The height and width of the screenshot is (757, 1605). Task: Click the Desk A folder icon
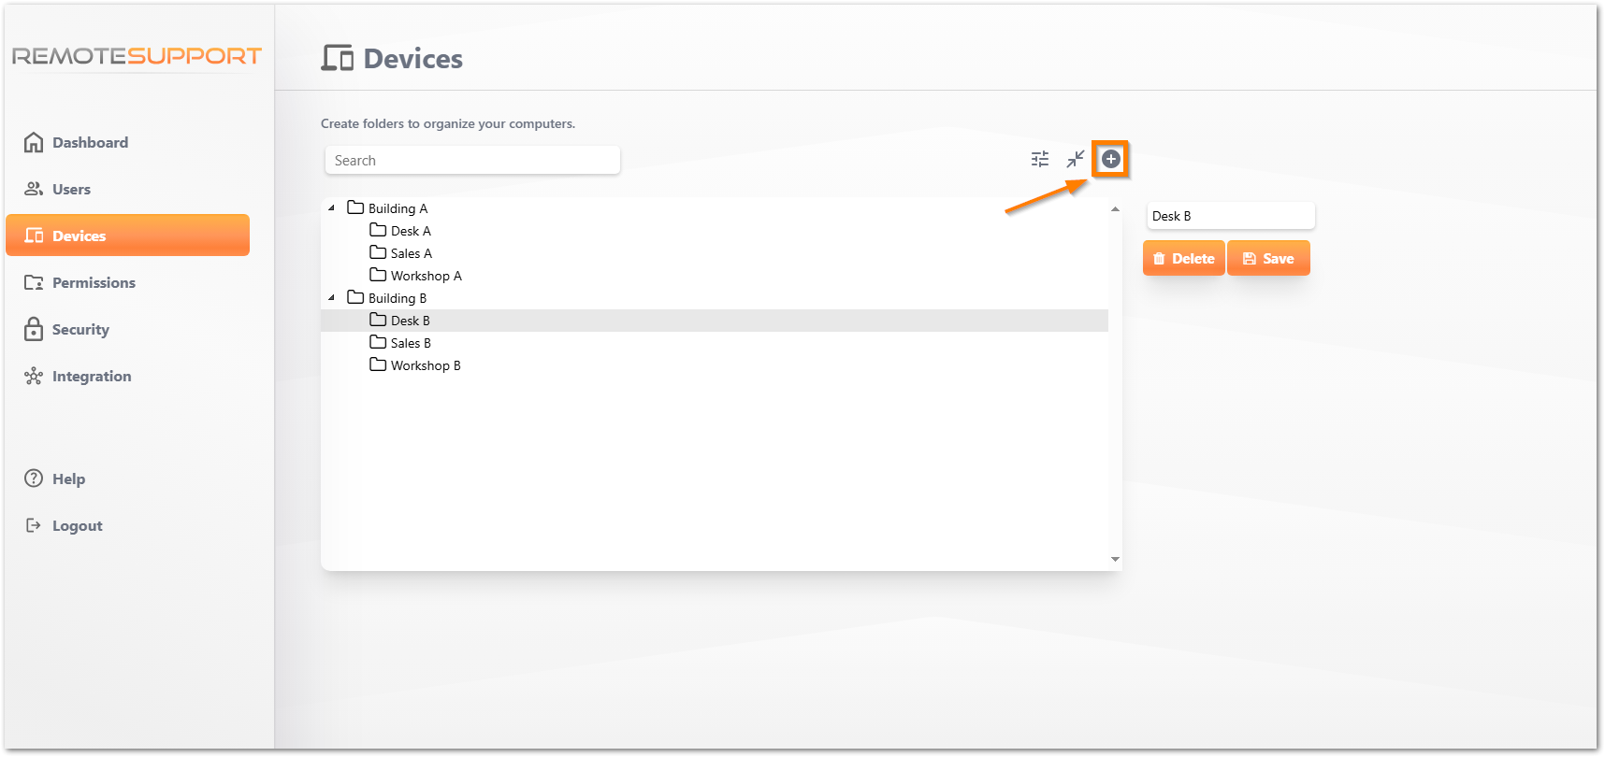pos(378,230)
